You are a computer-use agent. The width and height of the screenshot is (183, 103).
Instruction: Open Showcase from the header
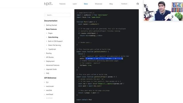[98, 4]
